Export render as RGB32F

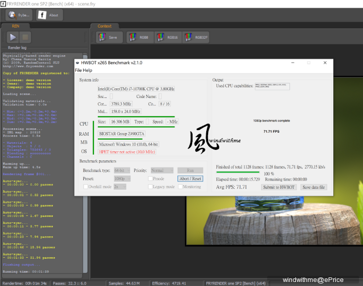(196, 37)
